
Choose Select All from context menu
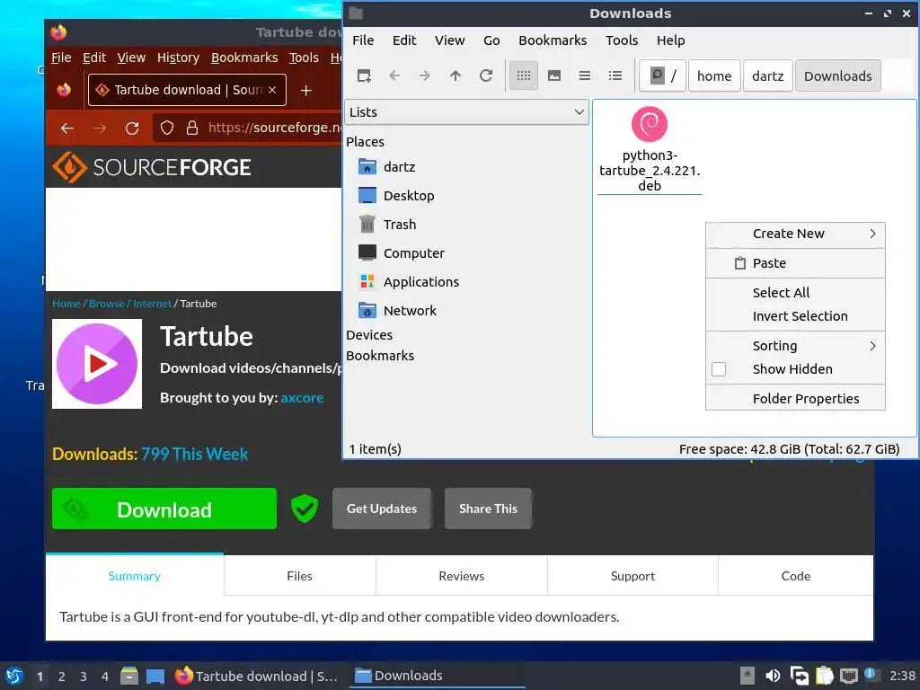pos(795,292)
